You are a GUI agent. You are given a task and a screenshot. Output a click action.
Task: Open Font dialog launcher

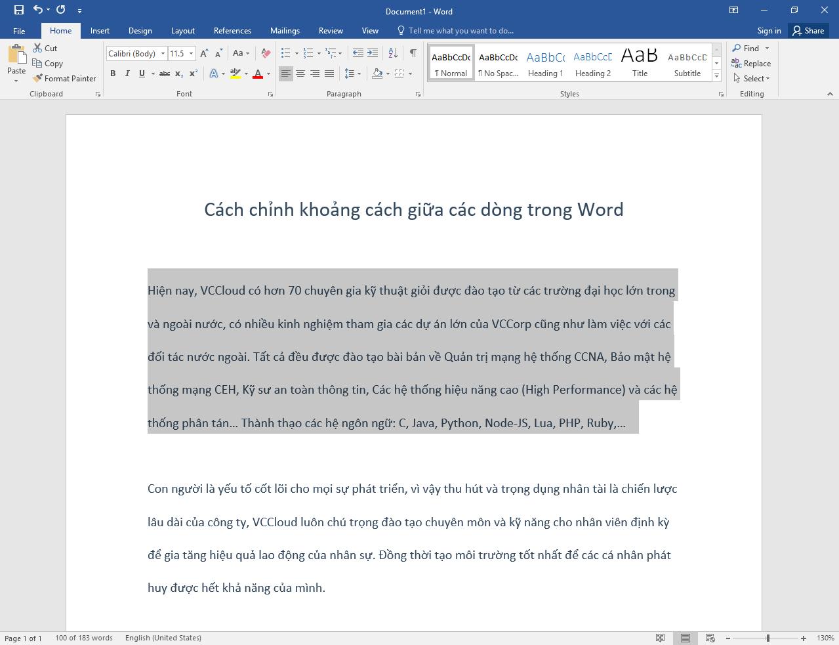(270, 94)
